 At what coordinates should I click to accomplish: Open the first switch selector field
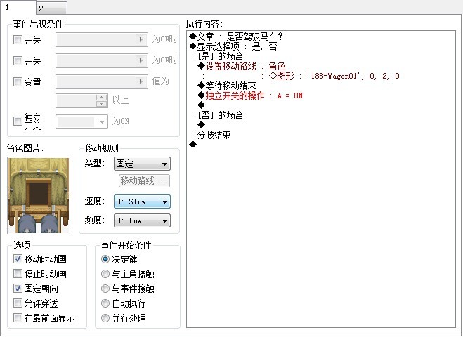[x=102, y=39]
